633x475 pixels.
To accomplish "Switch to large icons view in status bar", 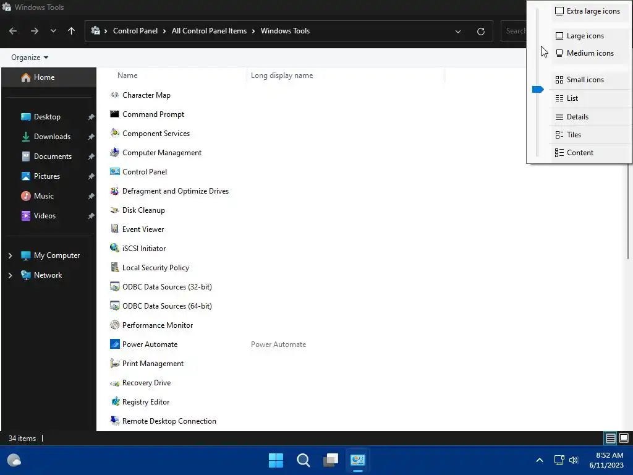I will (x=624, y=438).
